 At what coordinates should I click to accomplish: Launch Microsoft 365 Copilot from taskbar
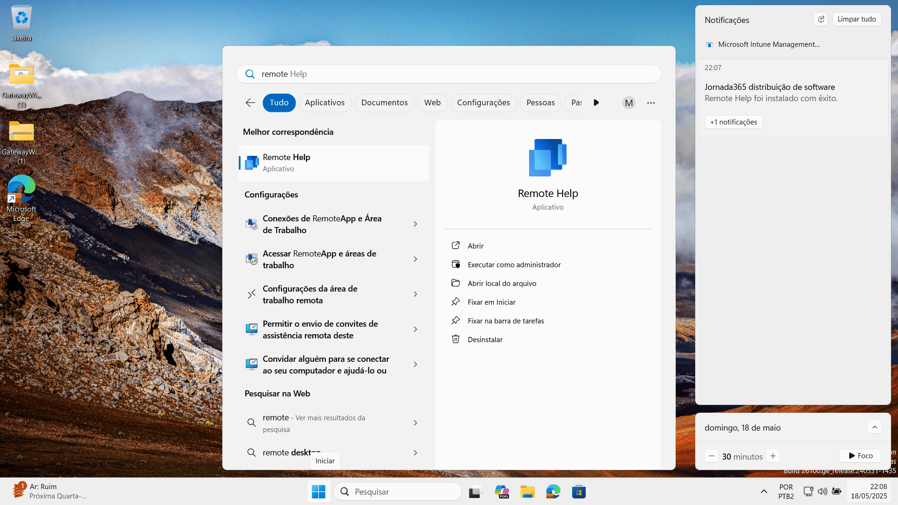[x=502, y=491]
